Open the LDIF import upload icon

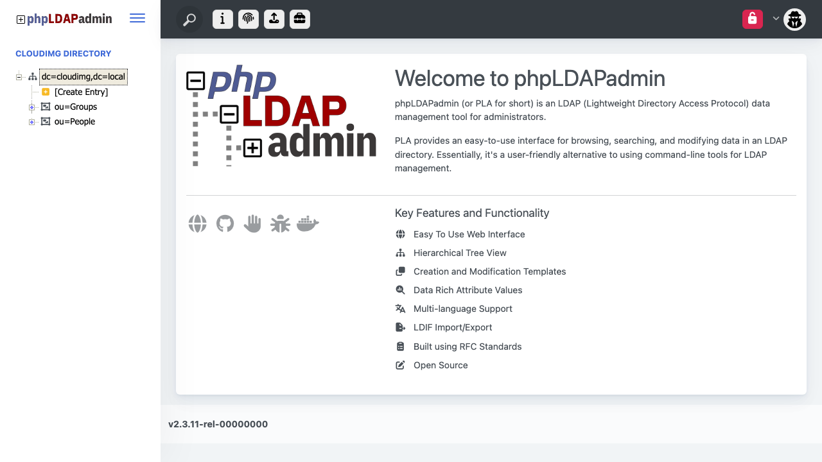point(274,19)
